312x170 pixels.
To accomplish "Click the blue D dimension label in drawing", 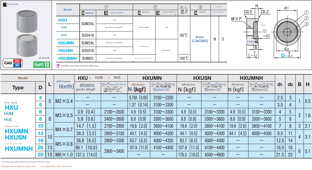I will pyautogui.click(x=283, y=56).
